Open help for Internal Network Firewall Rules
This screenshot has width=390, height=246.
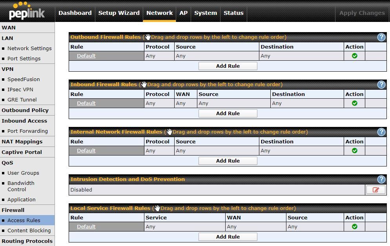tap(381, 132)
